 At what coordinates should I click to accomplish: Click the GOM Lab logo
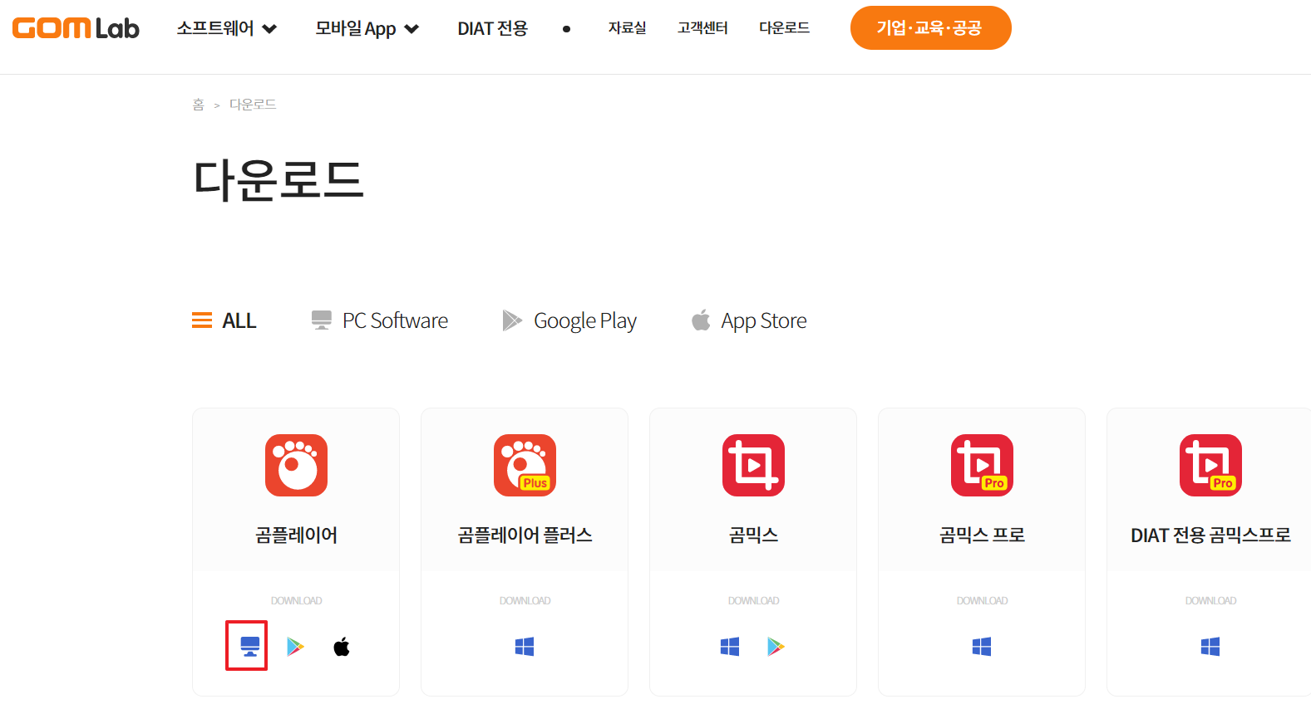click(76, 28)
